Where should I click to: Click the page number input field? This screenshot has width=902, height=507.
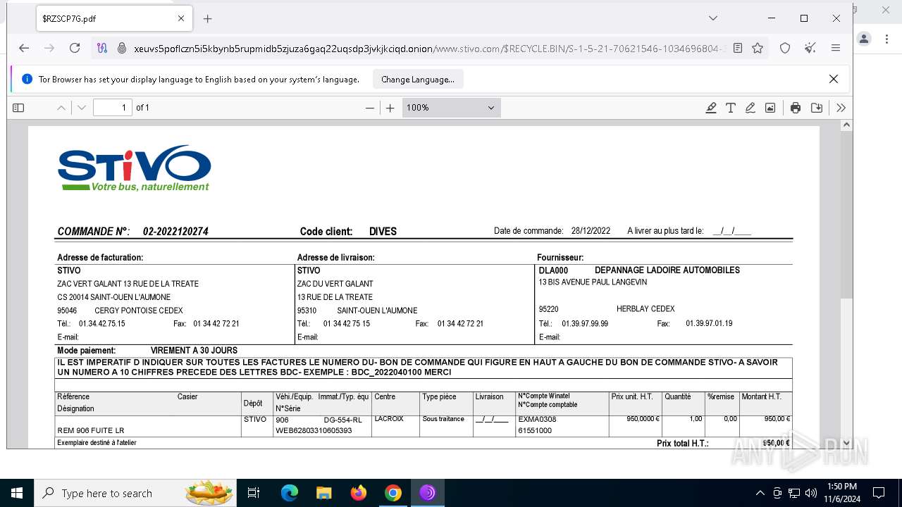[113, 108]
